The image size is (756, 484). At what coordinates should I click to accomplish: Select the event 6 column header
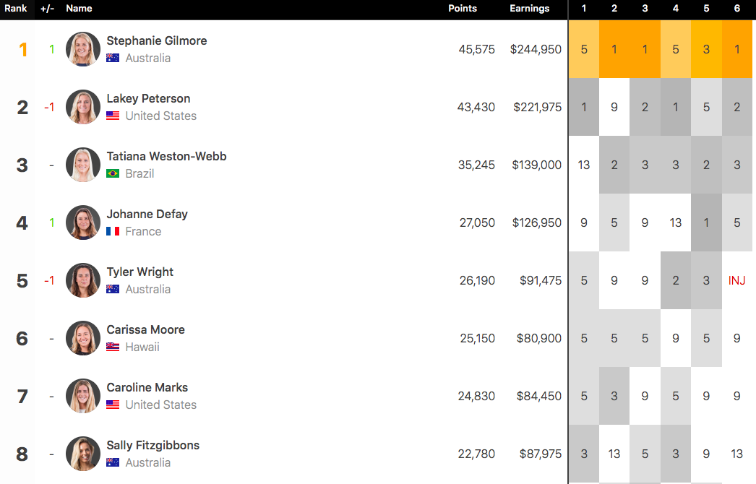coord(736,9)
